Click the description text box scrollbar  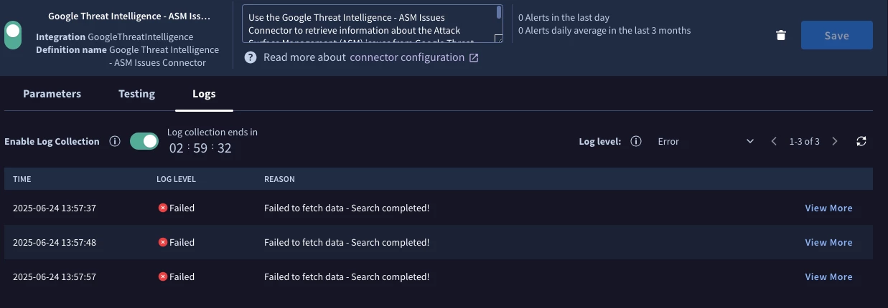pyautogui.click(x=499, y=12)
